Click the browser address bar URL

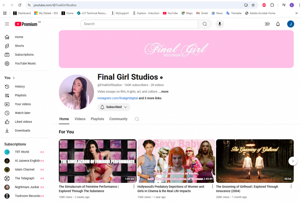(55, 5)
